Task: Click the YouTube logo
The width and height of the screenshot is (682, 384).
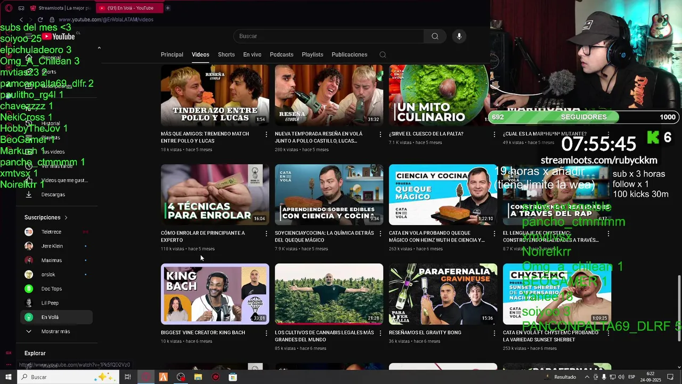Action: point(59,36)
